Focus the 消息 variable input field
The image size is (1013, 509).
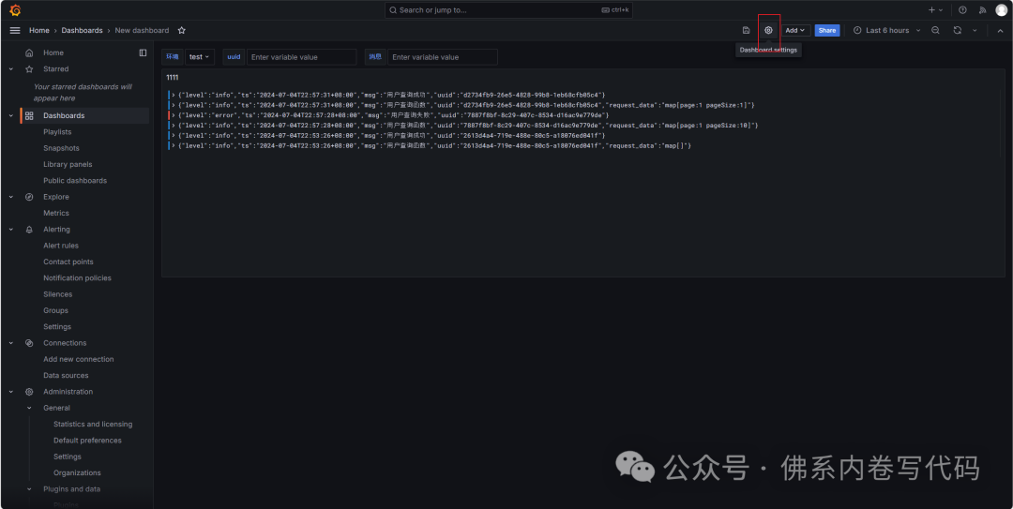tap(443, 57)
